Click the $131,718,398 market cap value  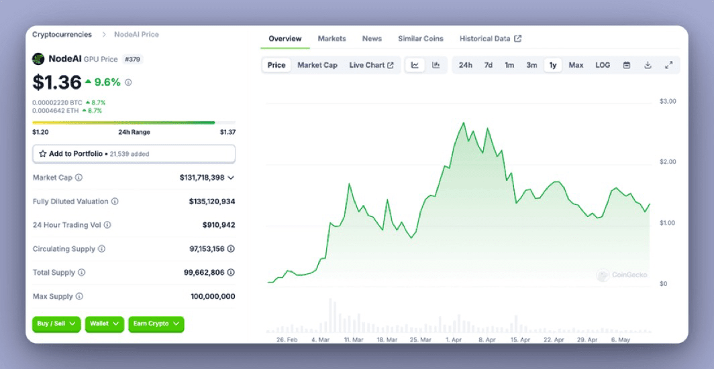coord(202,177)
